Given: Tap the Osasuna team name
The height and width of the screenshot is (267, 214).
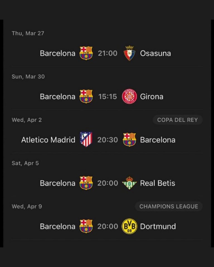Looking at the screenshot, I should pos(155,53).
